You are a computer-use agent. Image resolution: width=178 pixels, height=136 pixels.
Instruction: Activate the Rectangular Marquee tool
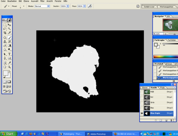point(5,25)
